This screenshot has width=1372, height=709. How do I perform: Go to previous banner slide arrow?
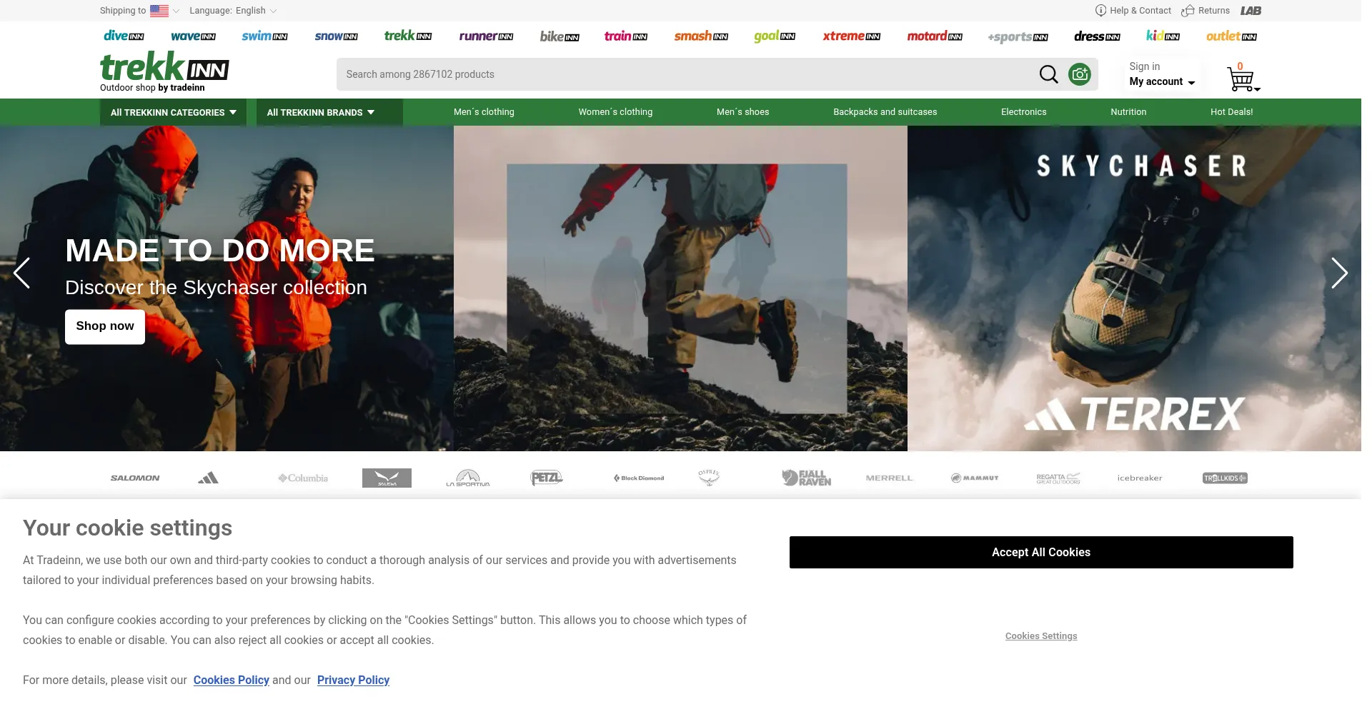(x=22, y=273)
